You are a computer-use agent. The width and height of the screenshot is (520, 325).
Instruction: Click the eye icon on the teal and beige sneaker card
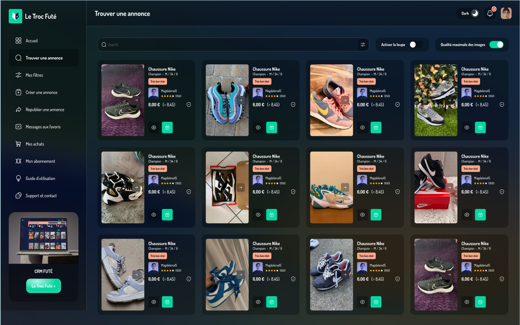point(362,215)
